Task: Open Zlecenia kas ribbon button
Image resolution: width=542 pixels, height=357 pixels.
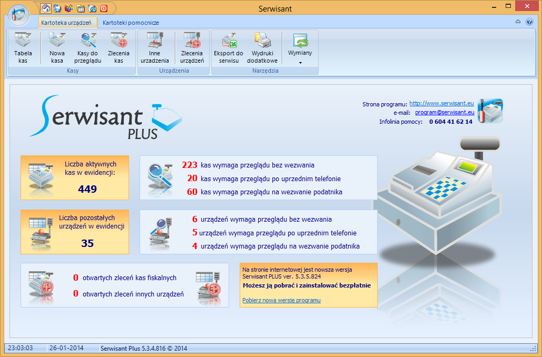Action: tap(119, 48)
